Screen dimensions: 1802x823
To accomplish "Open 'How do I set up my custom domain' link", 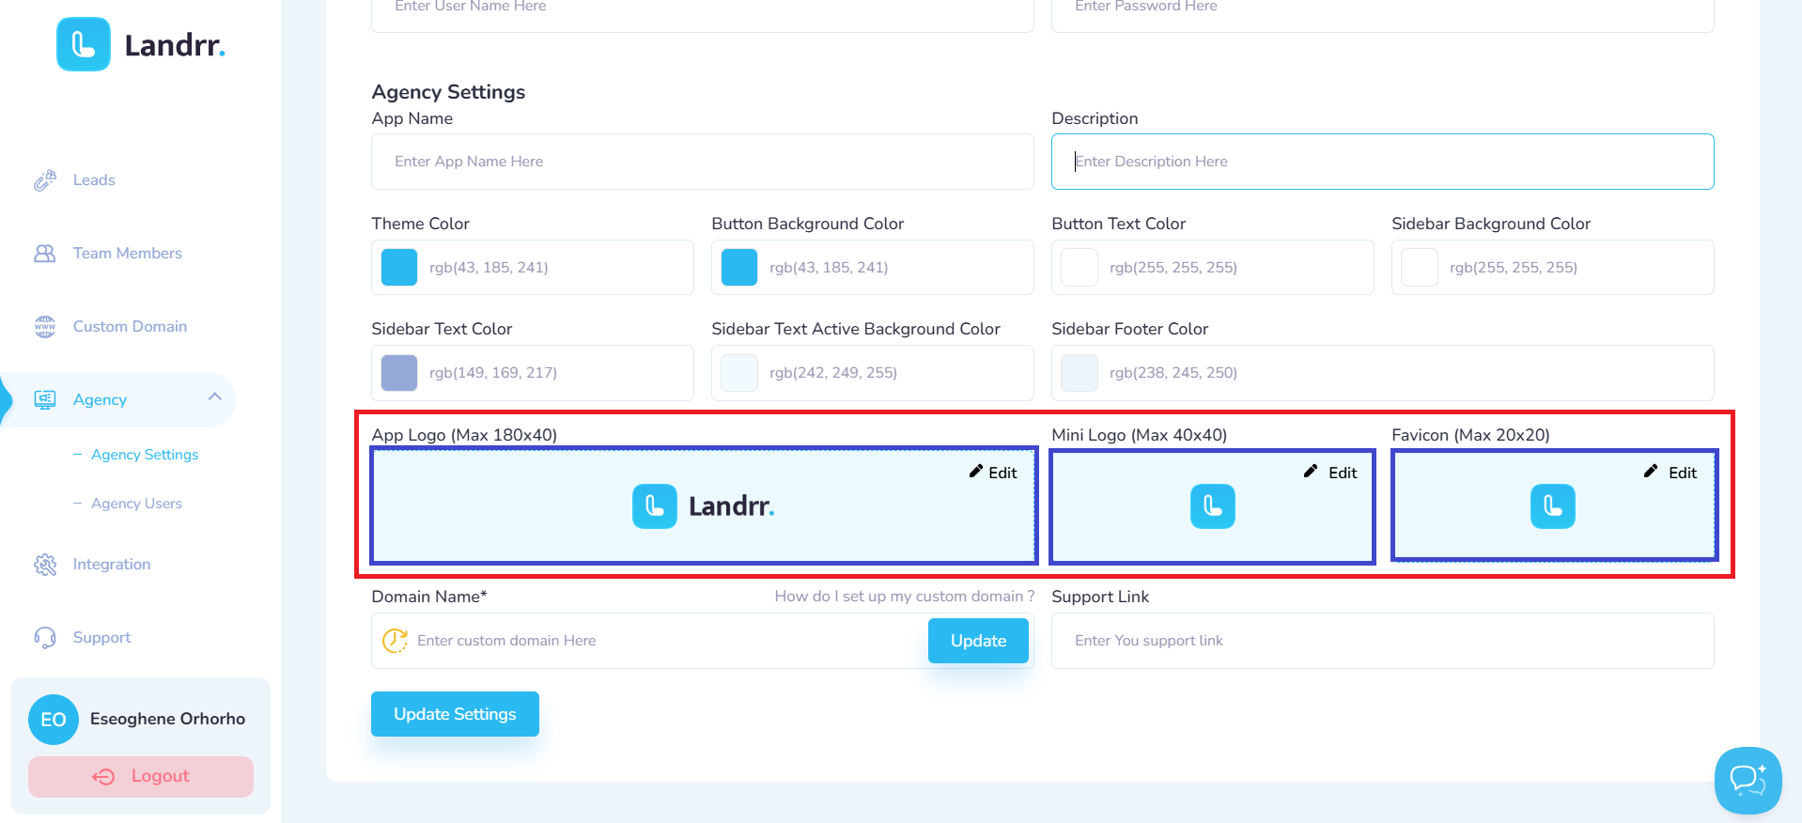I will point(905,597).
